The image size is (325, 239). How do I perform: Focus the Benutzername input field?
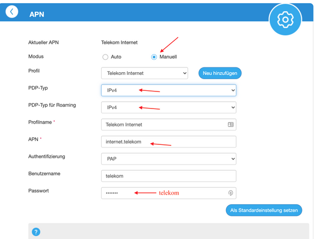tap(169, 176)
